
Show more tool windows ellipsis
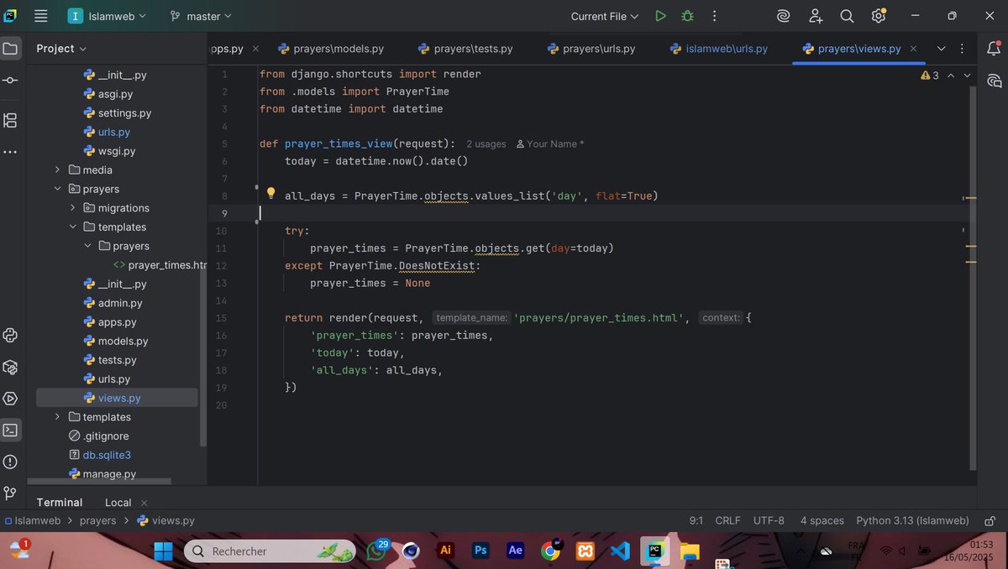tap(10, 152)
